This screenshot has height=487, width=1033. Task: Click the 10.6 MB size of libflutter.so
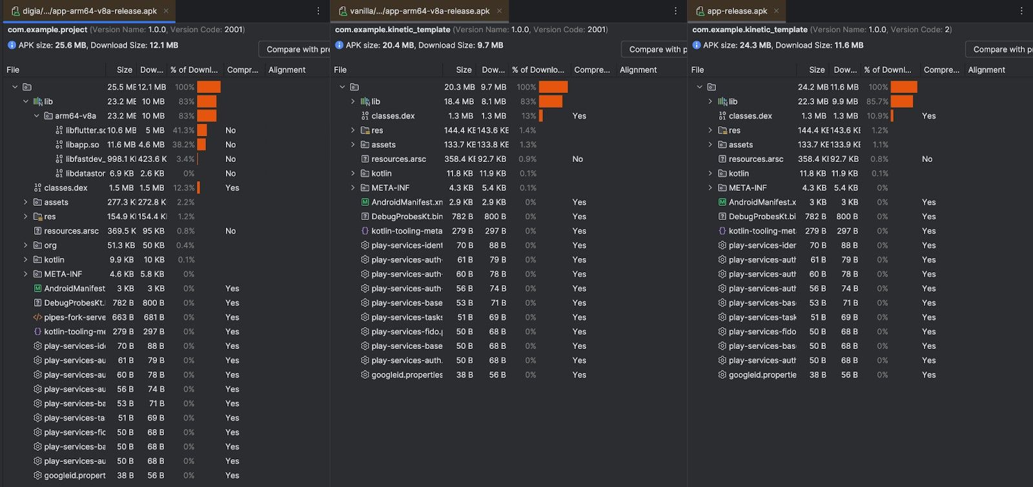coord(122,130)
